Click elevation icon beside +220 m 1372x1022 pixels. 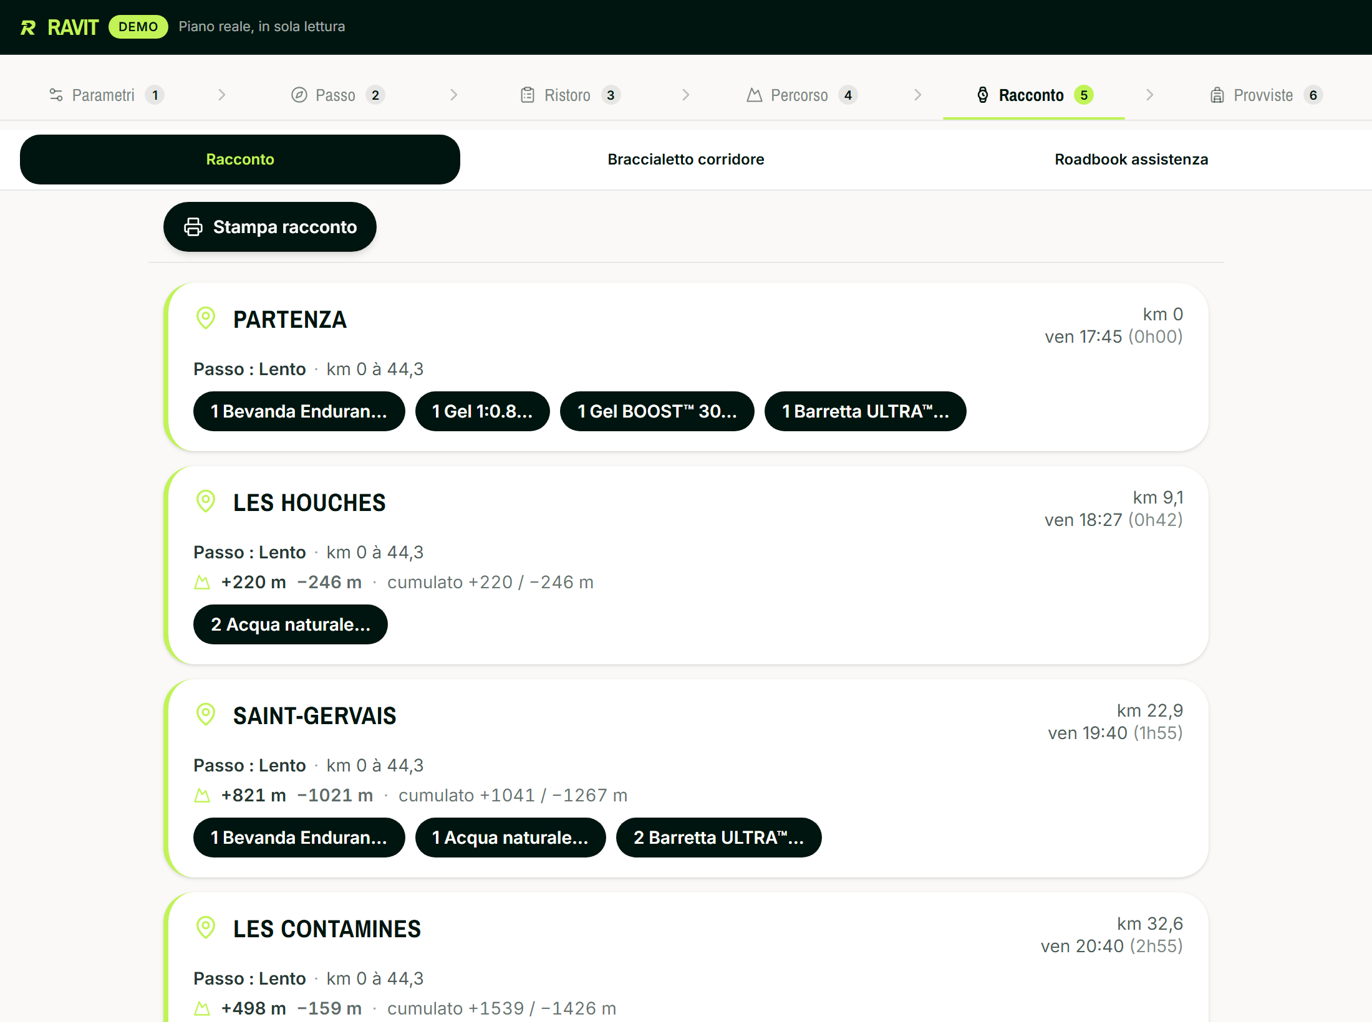[202, 582]
